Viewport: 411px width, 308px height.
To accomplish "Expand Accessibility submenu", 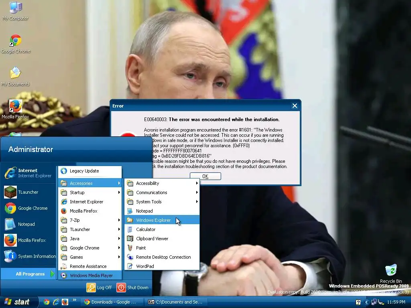I will 162,183.
